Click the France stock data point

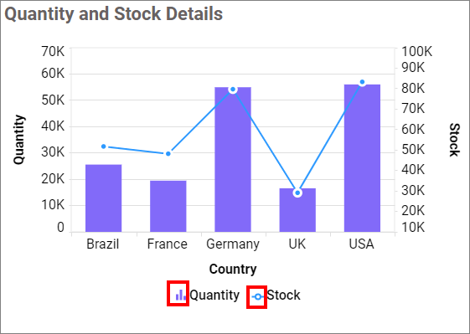168,154
